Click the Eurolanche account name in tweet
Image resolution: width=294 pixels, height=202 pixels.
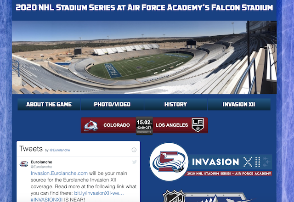41,162
